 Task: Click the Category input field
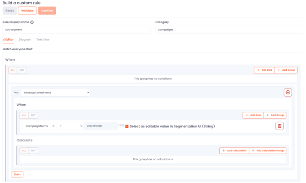coord(229,30)
